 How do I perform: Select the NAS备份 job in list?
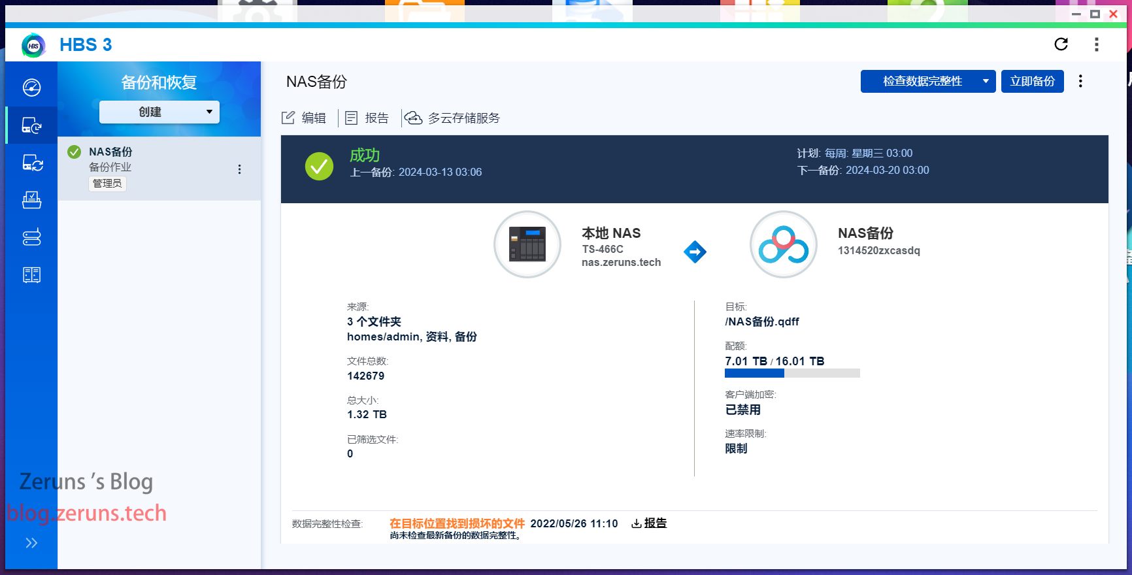[159, 169]
